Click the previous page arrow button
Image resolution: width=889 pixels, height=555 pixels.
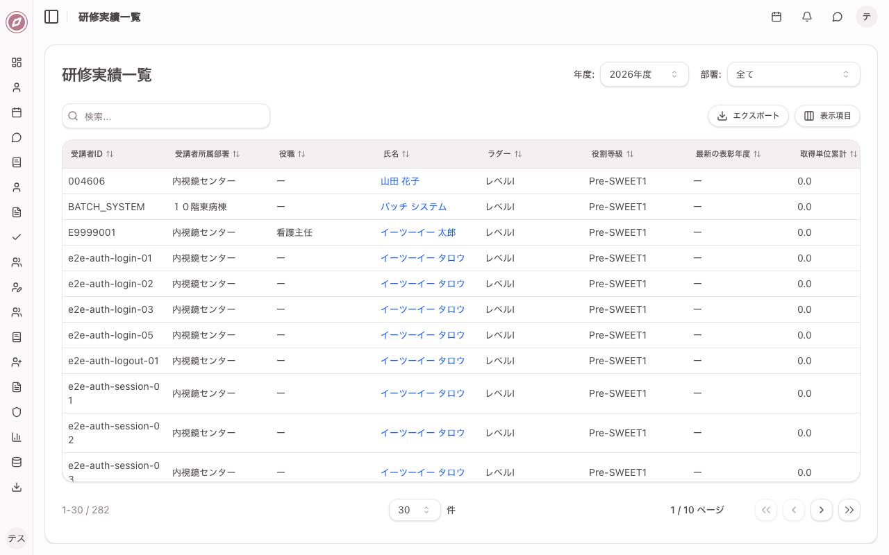pyautogui.click(x=794, y=510)
